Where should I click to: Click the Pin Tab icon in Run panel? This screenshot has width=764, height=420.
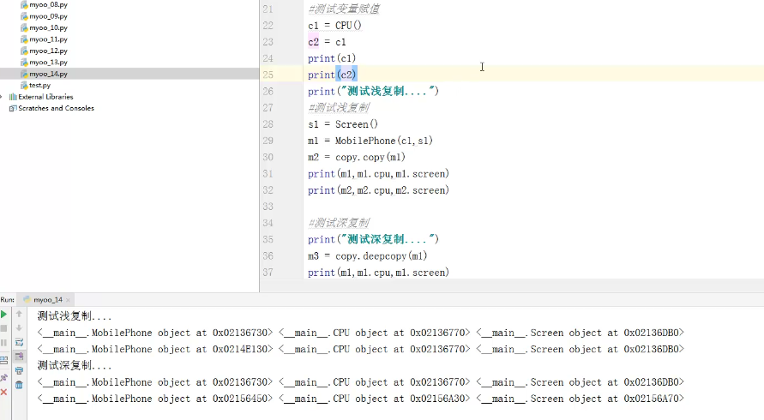4,377
